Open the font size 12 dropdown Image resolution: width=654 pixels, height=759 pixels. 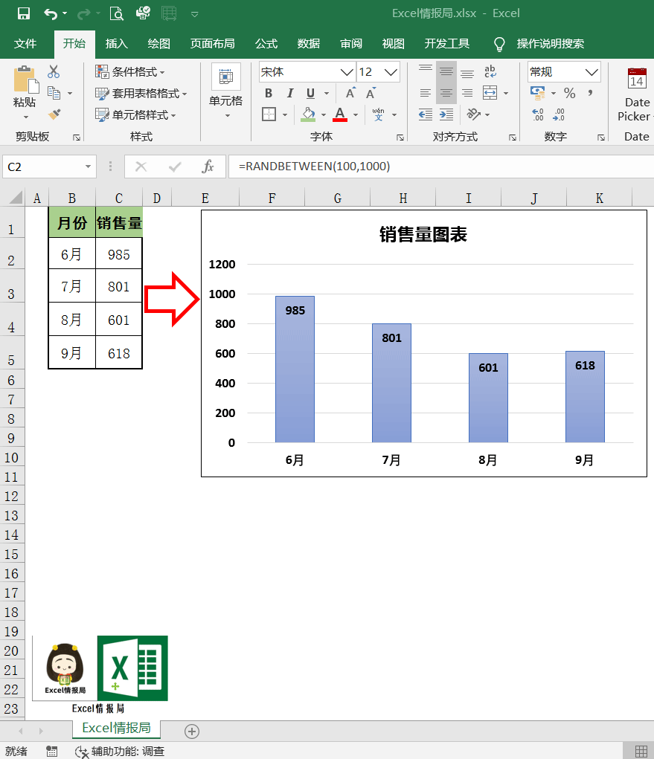[x=391, y=72]
